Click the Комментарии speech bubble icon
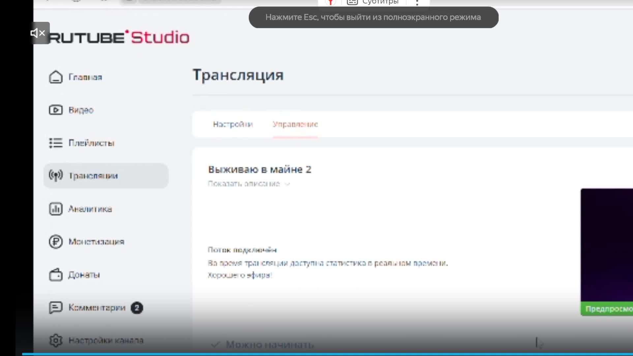Image resolution: width=633 pixels, height=356 pixels. tap(56, 308)
